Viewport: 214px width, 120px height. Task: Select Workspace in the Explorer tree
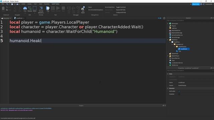click(175, 24)
